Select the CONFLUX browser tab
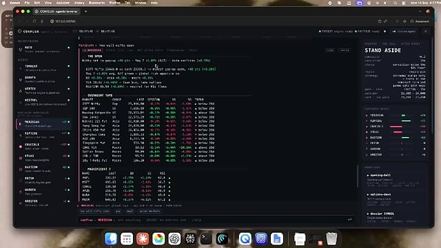 57,12
